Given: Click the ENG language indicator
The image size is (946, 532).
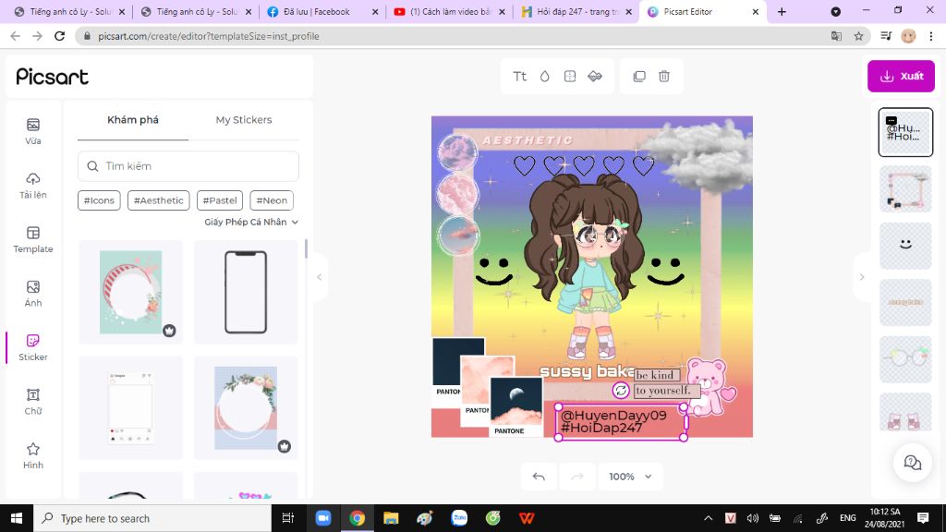Looking at the screenshot, I should click(x=848, y=518).
